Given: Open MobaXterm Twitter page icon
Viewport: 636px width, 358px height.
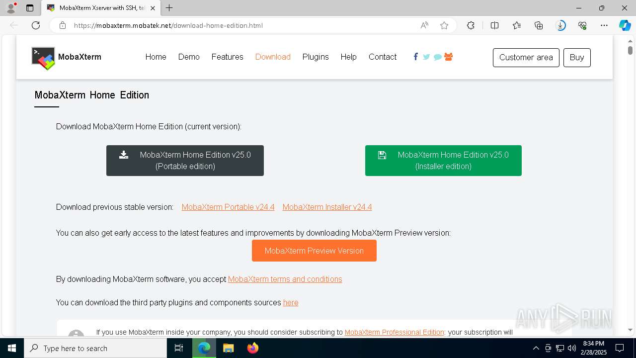Looking at the screenshot, I should (x=426, y=57).
